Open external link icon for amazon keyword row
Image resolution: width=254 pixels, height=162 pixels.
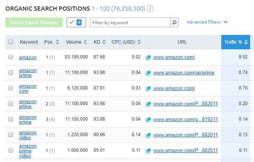[x=148, y=58]
